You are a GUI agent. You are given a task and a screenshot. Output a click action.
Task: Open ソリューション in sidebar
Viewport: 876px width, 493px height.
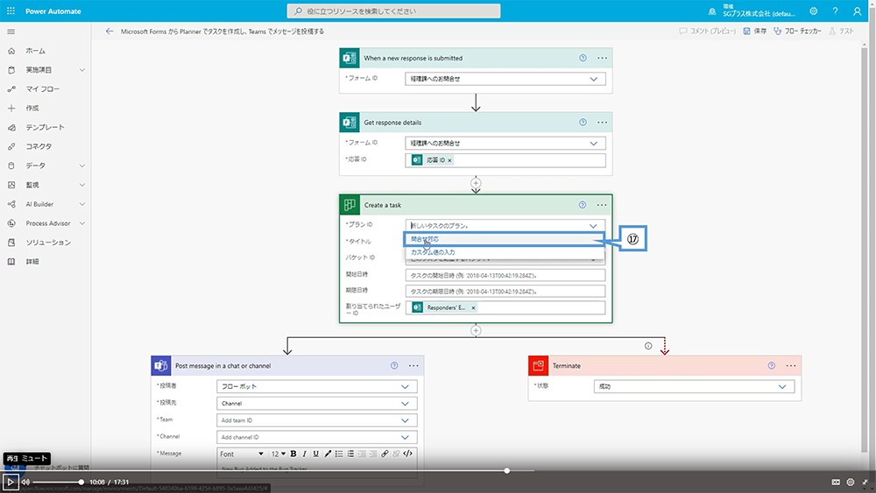click(x=48, y=243)
